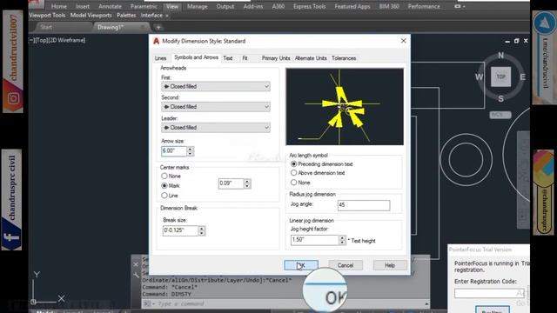Select None under Arc length symbol

click(x=293, y=183)
